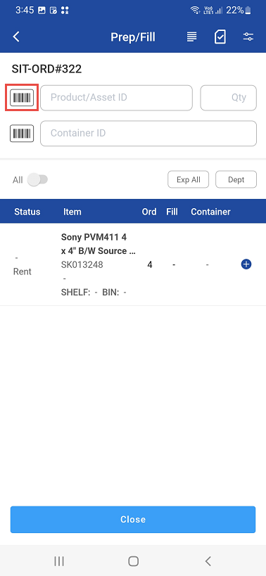This screenshot has width=266, height=576.
Task: Select the Sony PVM411 item row
Action: 133,264
